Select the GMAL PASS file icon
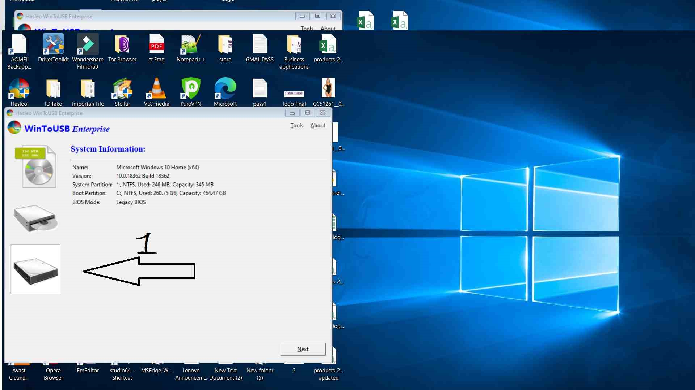 pyautogui.click(x=260, y=48)
